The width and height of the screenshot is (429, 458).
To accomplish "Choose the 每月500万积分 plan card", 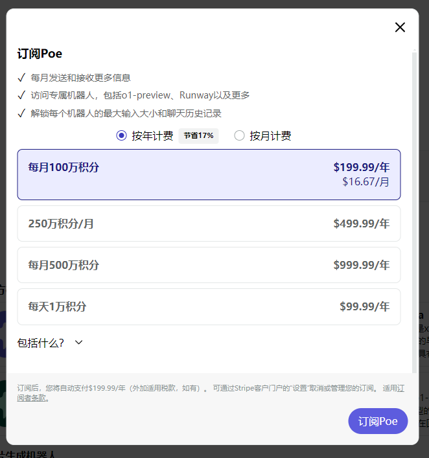I will [x=209, y=265].
